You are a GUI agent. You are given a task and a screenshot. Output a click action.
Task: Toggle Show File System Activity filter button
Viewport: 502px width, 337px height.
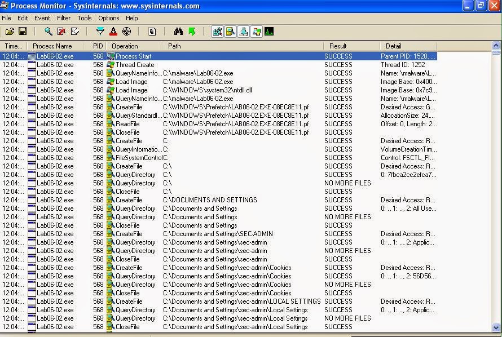coord(231,32)
